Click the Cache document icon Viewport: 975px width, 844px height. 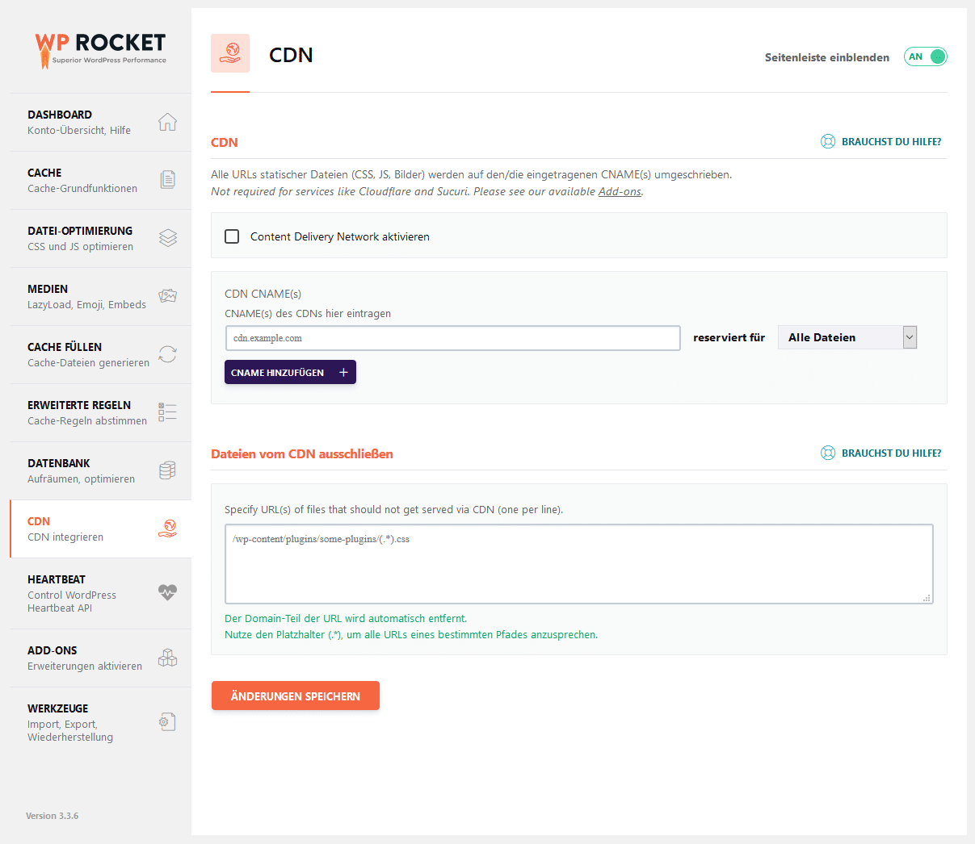pyautogui.click(x=167, y=180)
